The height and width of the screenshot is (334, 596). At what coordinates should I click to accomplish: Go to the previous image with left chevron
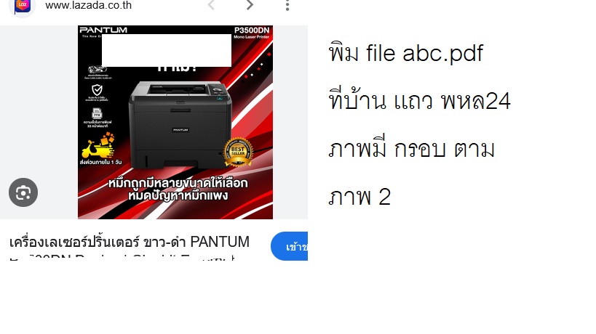[x=211, y=5]
